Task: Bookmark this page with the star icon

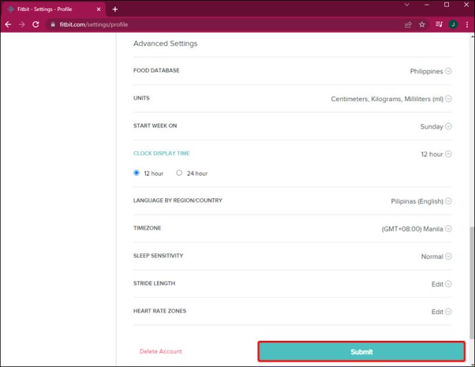Action: (x=422, y=25)
